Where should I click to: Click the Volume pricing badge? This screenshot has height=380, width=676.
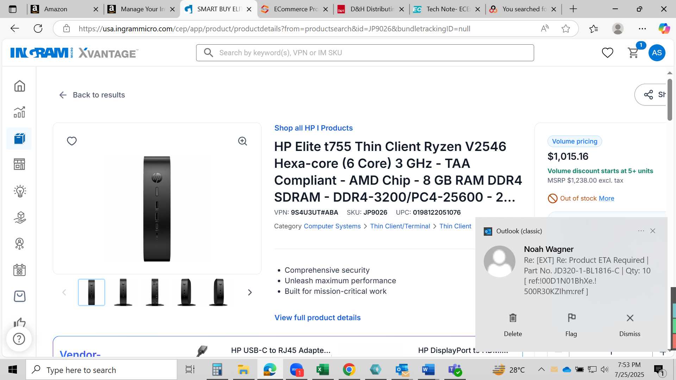pos(575,141)
